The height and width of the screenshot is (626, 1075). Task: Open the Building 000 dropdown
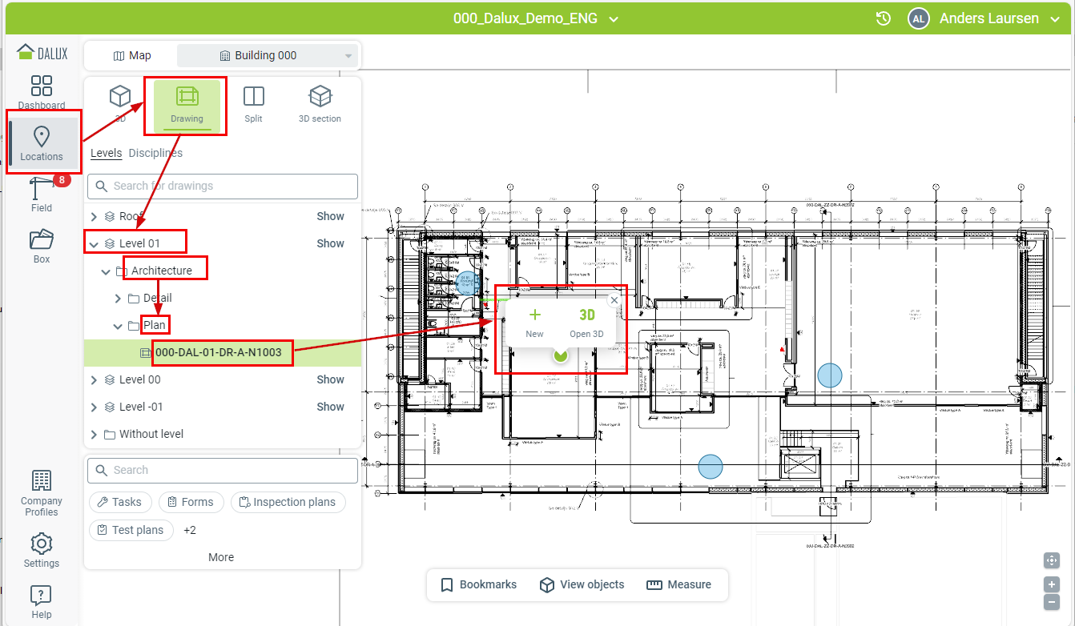click(x=268, y=55)
